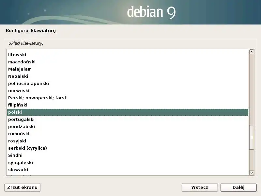Image resolution: width=261 pixels, height=196 pixels.
Task: Select macedoński keyboard layout
Action: [128, 62]
